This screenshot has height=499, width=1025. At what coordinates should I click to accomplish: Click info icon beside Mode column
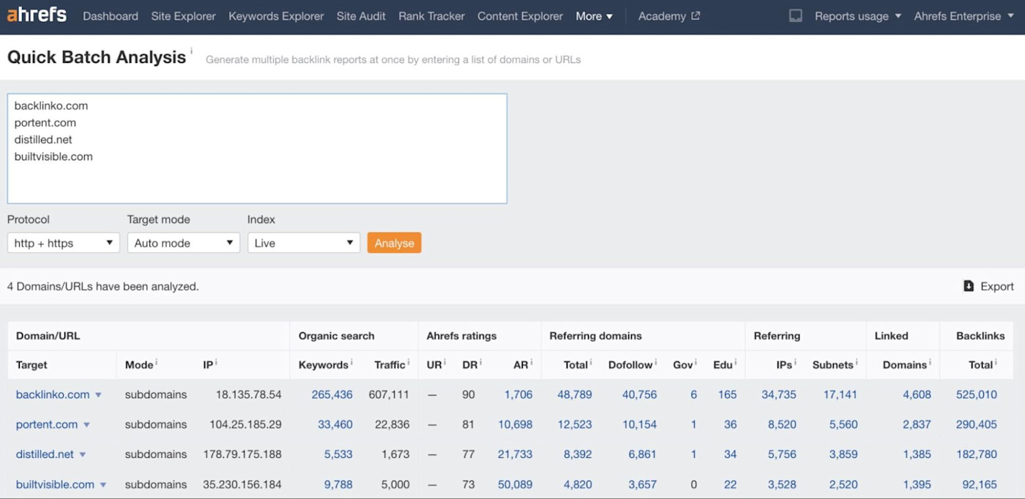click(156, 361)
